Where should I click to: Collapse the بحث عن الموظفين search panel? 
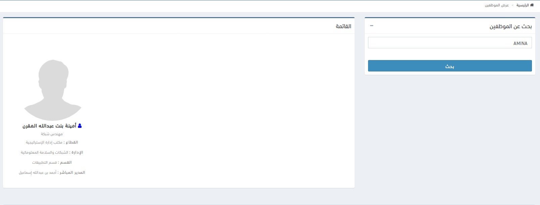(371, 26)
